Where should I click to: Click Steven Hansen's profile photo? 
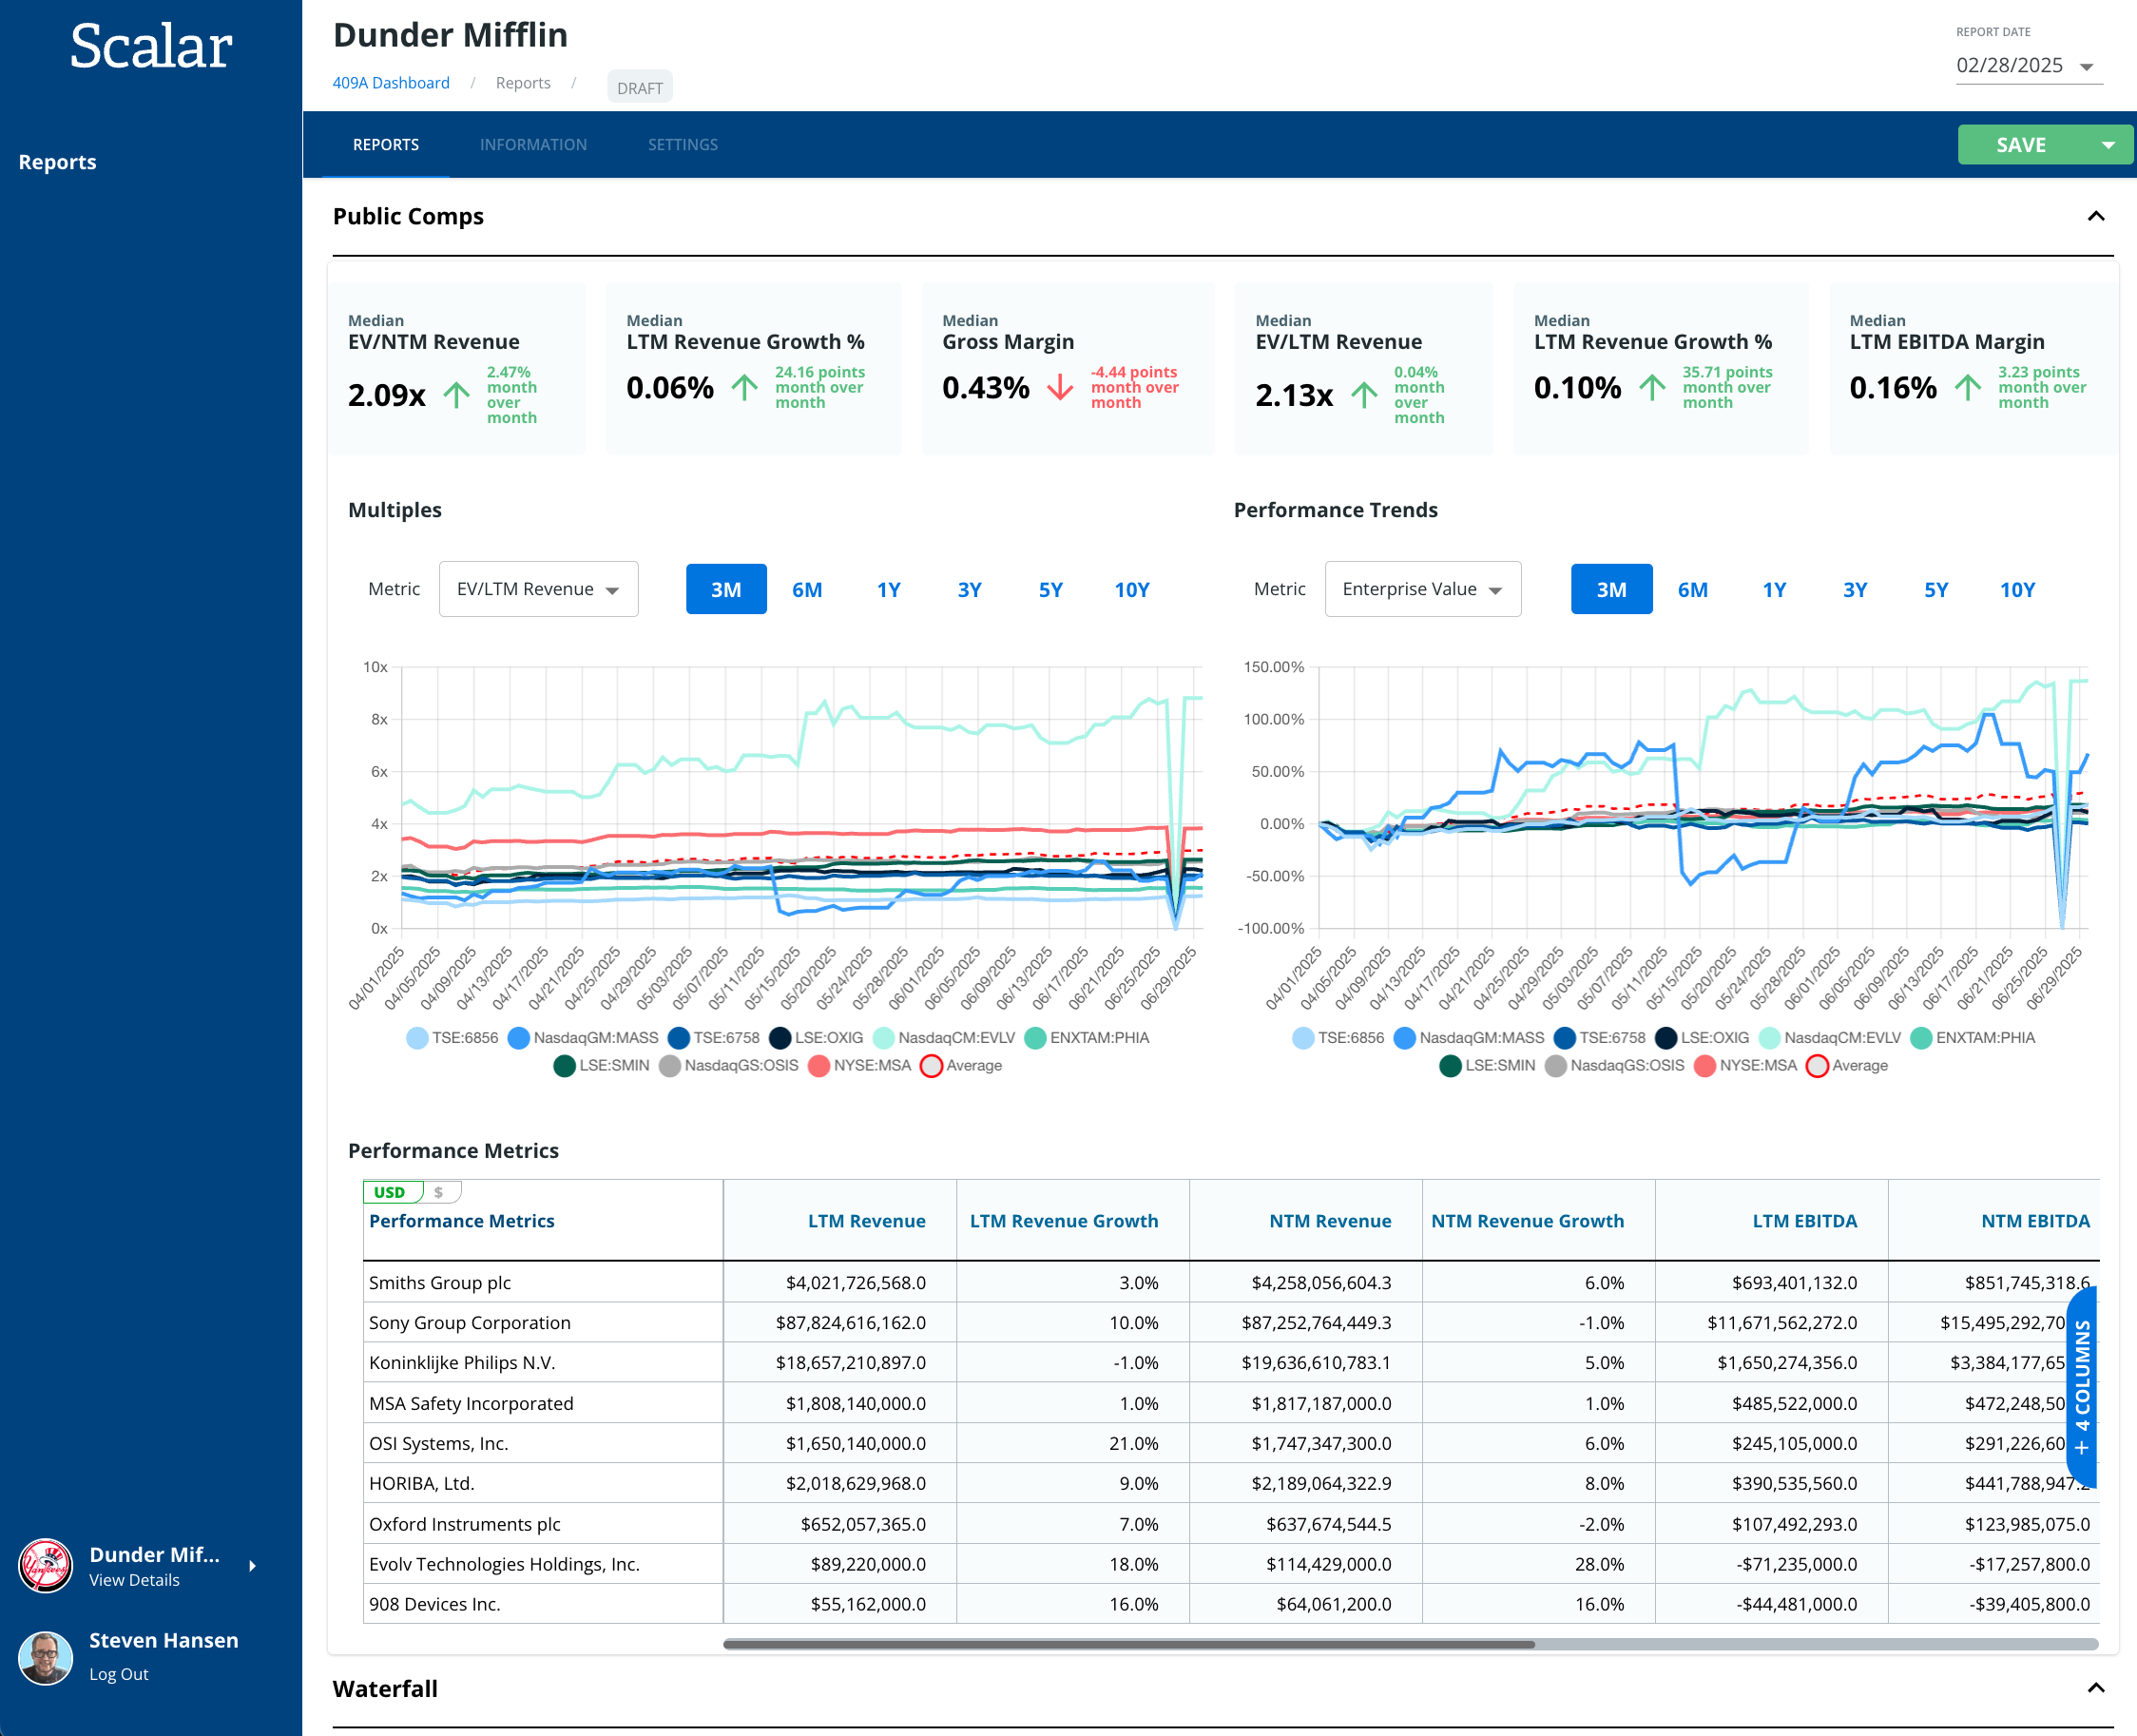pos(45,1657)
